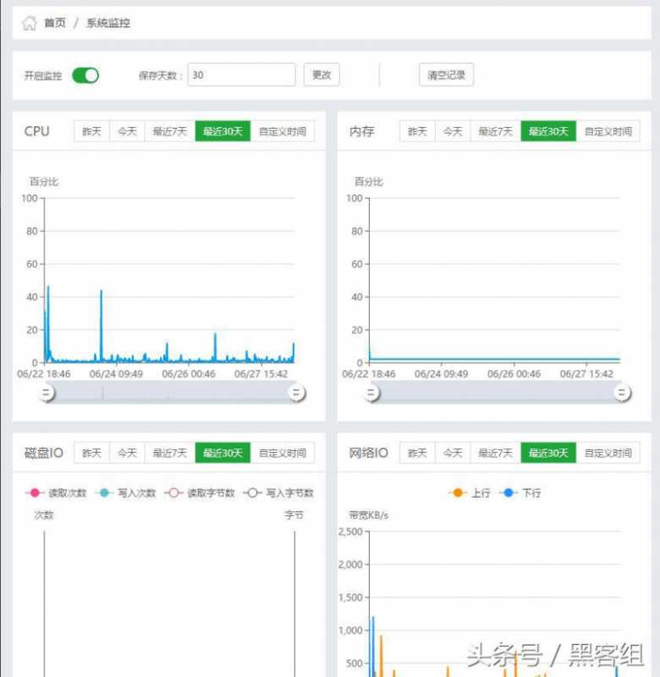660x677 pixels.
Task: Focus the 保存天数 input field
Action: tap(242, 74)
